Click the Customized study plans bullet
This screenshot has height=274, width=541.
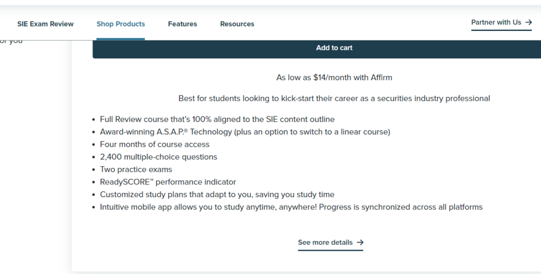[x=217, y=194]
